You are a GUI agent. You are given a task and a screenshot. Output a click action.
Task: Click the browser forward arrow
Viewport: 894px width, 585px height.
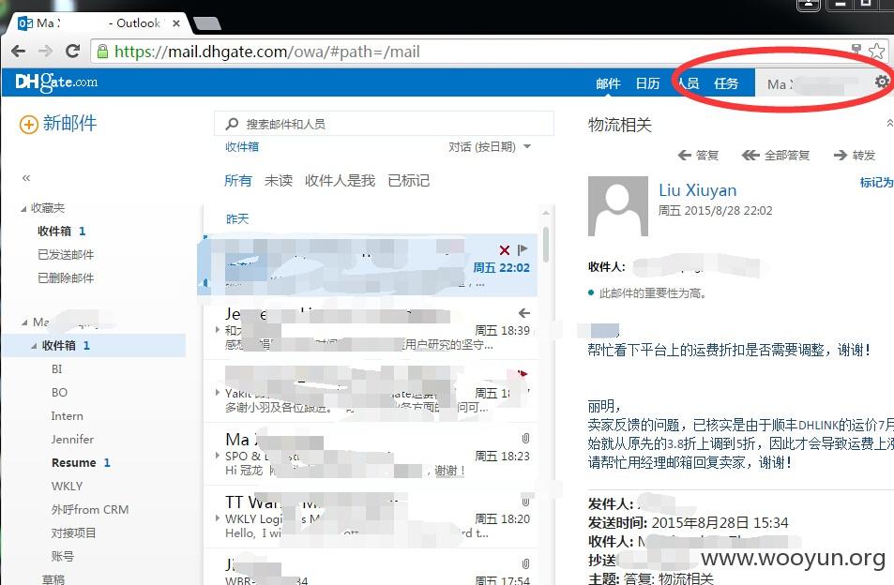click(45, 52)
